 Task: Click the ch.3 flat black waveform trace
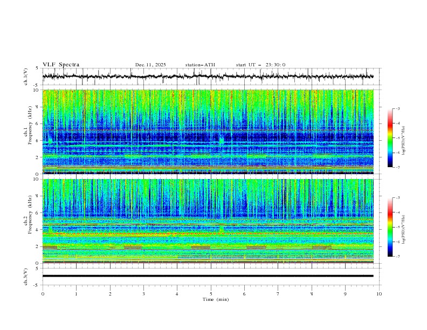208,276
